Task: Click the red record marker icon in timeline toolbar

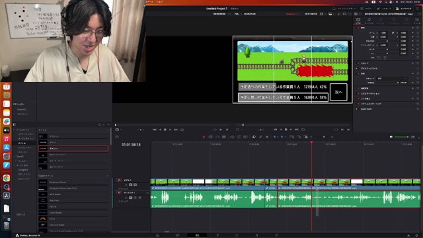Action: (x=204, y=137)
